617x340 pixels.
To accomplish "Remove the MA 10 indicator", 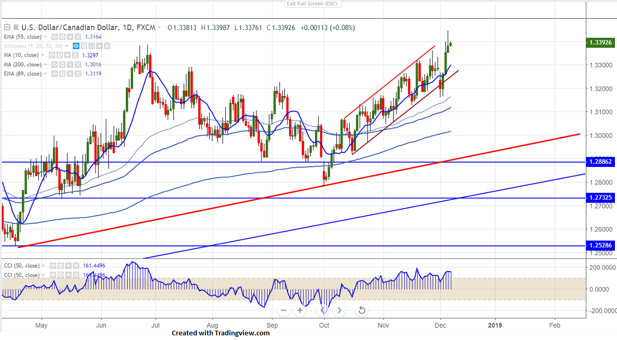I will (x=75, y=55).
